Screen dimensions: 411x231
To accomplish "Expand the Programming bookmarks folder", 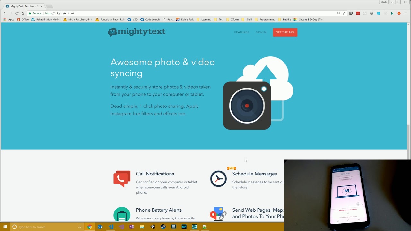I will coord(265,19).
